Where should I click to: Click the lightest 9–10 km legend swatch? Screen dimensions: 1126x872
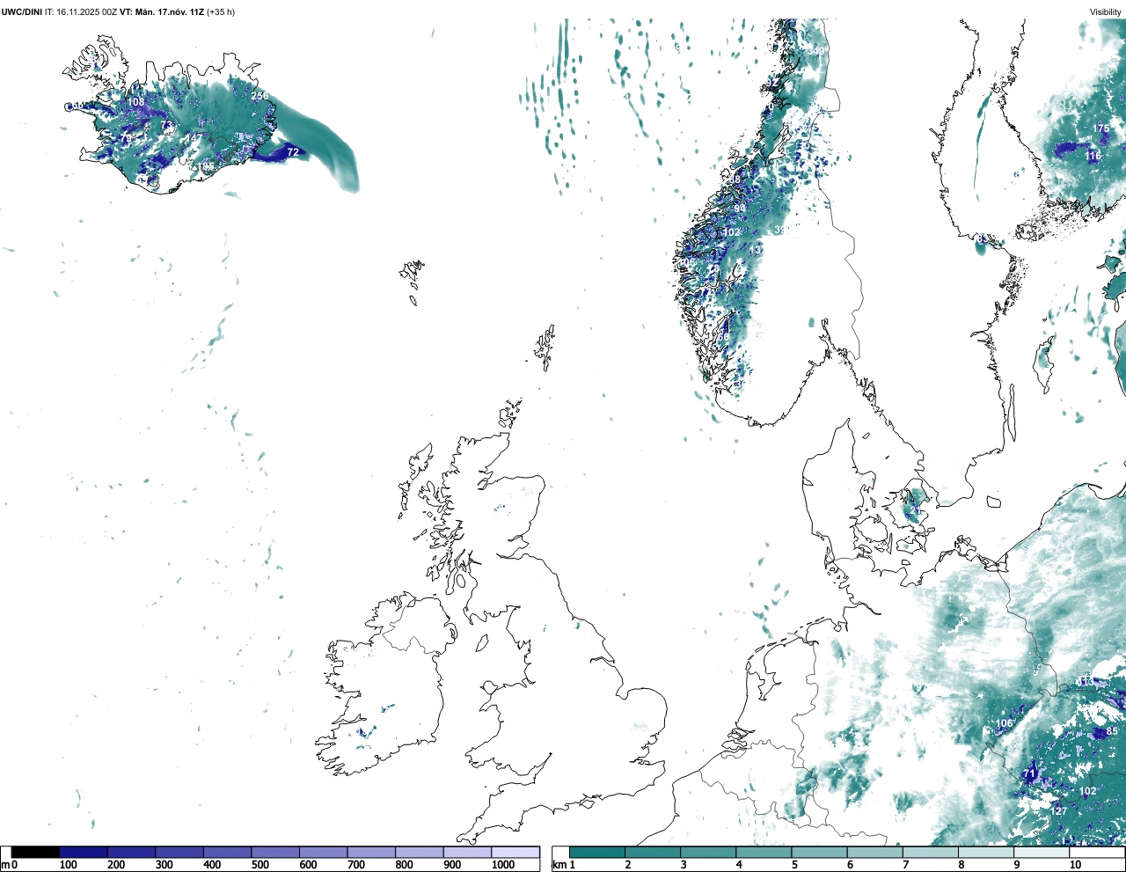pyautogui.click(x=1042, y=853)
